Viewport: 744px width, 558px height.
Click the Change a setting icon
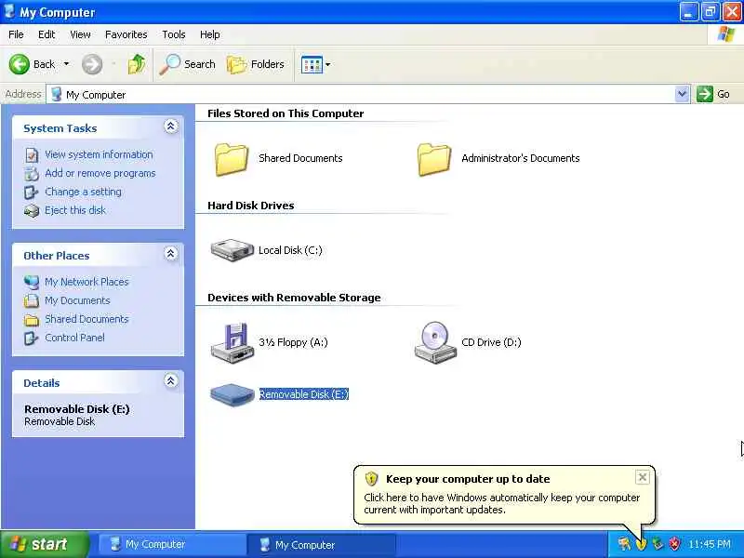click(32, 193)
